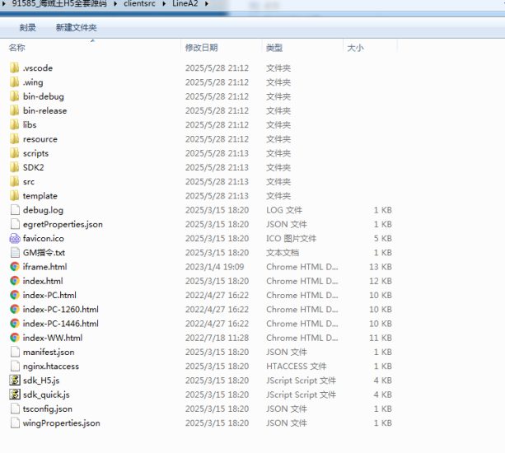
Task: Click the Chrome icon beside iframe.html
Action: click(14, 267)
